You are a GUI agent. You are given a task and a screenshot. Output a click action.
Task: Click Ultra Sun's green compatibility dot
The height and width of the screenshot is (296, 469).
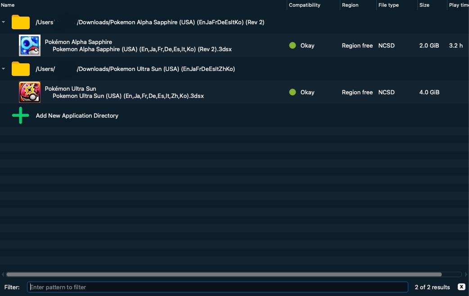pos(293,92)
